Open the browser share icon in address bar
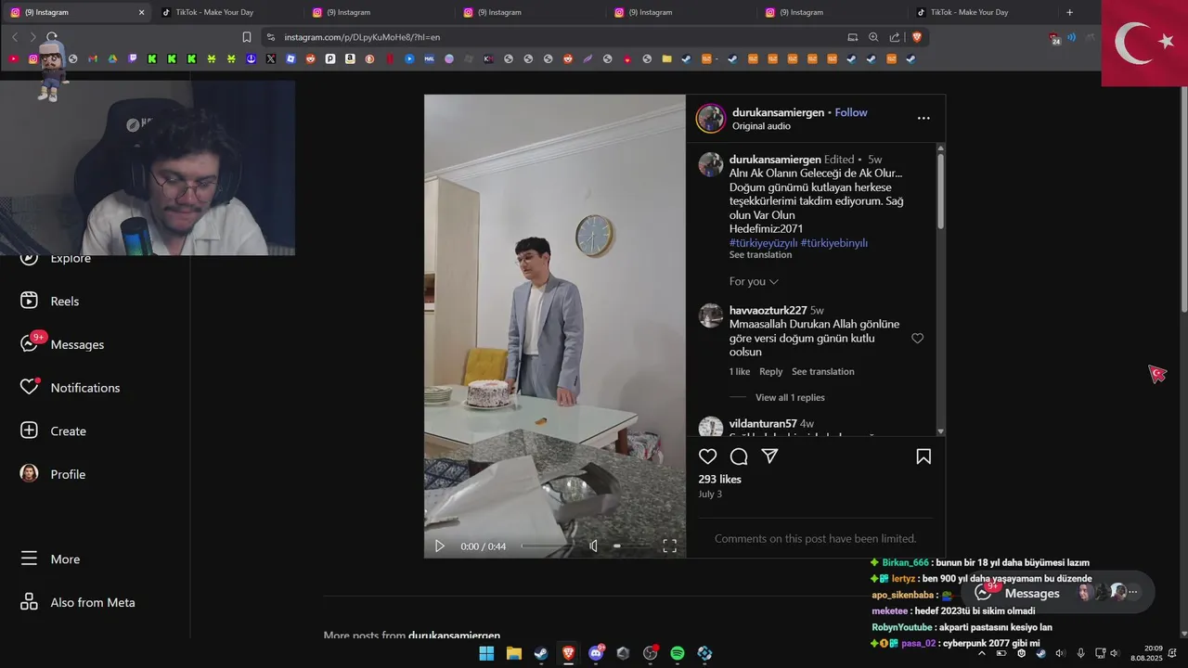The image size is (1188, 668). click(x=895, y=37)
